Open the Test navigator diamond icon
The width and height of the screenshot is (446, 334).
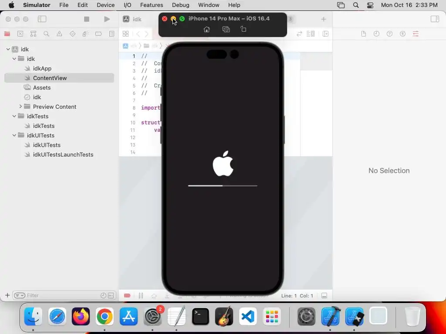(x=73, y=34)
